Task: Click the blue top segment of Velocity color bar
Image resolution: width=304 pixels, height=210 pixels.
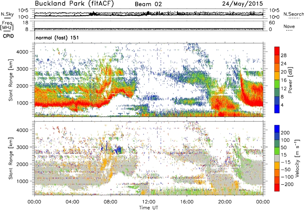Action: pyautogui.click(x=277, y=129)
